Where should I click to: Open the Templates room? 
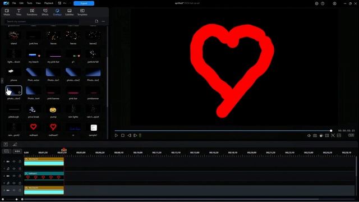tap(82, 12)
